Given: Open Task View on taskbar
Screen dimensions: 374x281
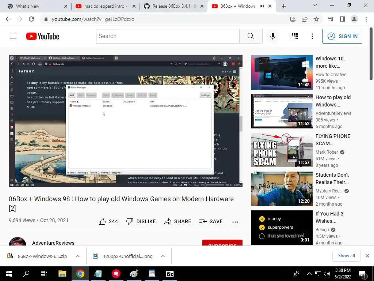Looking at the screenshot, I should point(44,274).
